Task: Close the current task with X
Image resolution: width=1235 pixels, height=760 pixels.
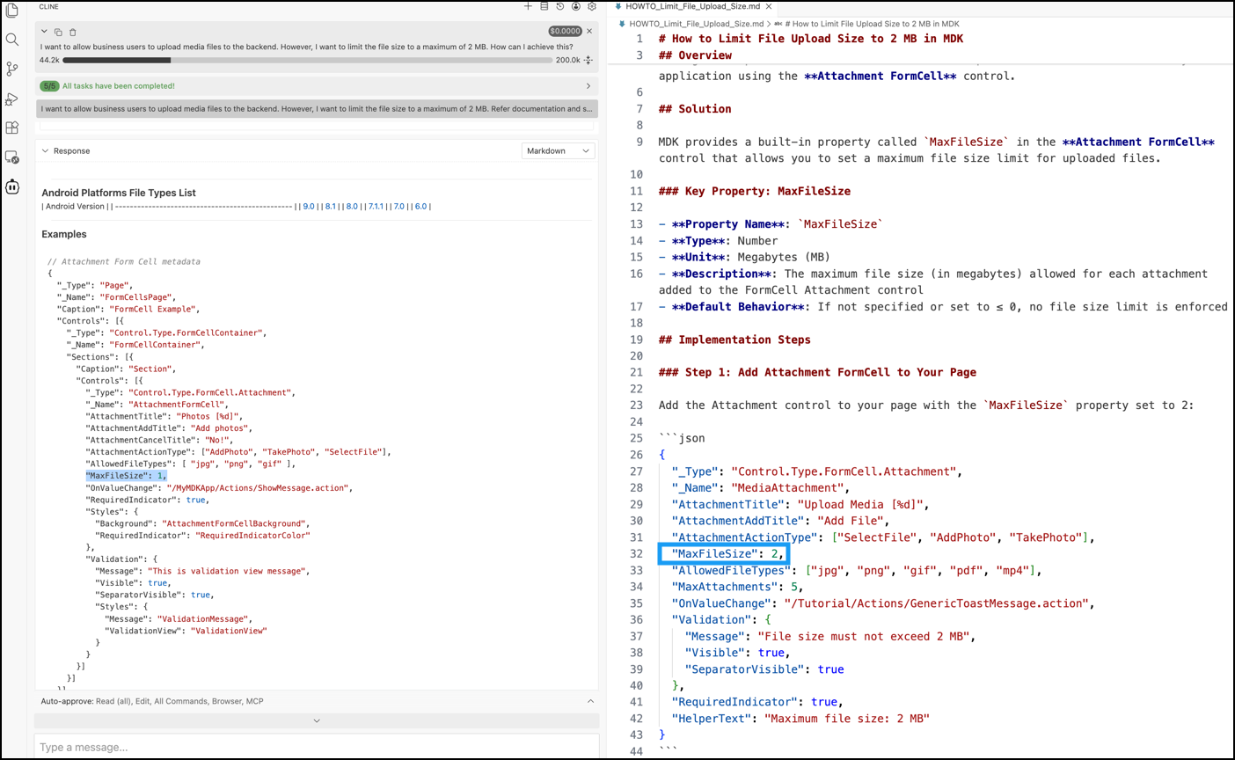Action: point(589,32)
